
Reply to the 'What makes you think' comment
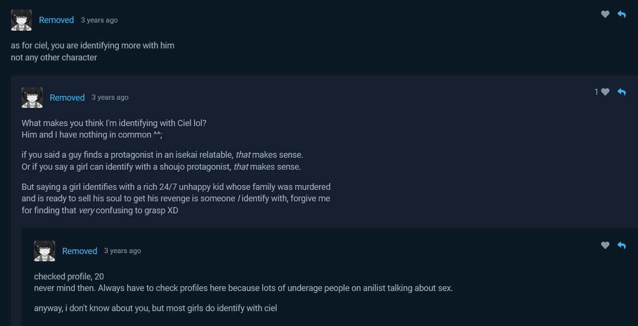click(x=622, y=92)
